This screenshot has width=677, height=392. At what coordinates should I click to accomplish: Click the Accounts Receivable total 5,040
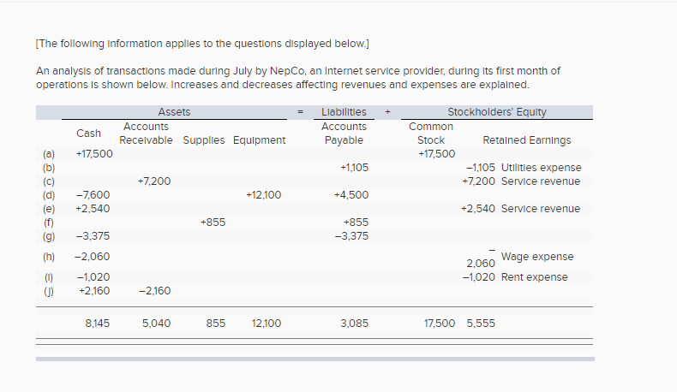(155, 323)
